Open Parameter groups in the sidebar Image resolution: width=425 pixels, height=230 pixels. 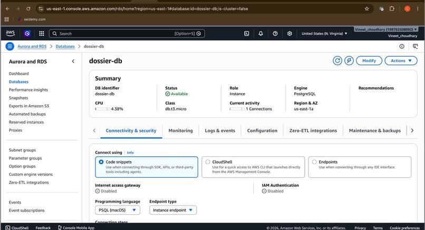coord(25,158)
